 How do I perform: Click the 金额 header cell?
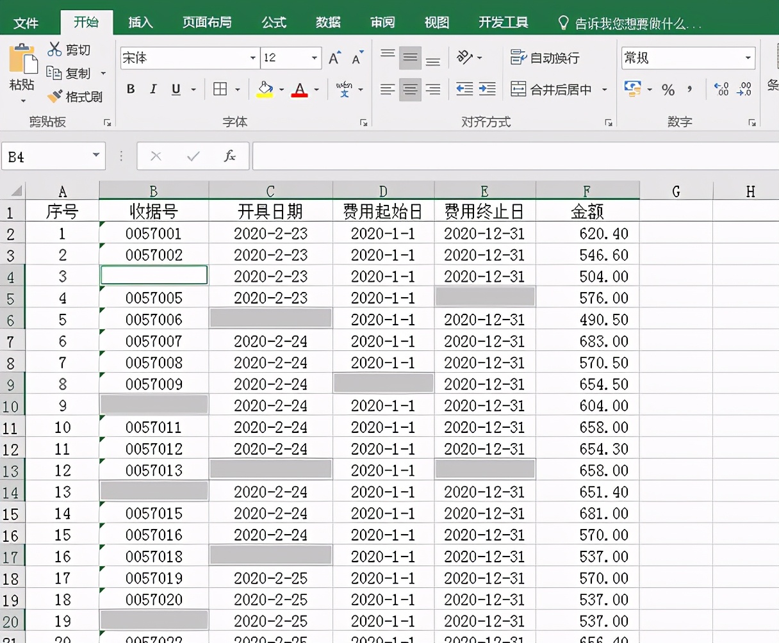click(x=587, y=211)
